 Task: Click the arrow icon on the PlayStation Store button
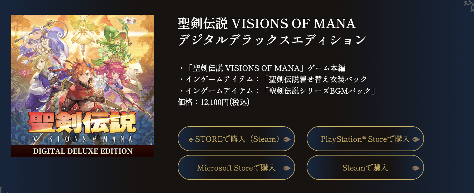click(x=417, y=139)
